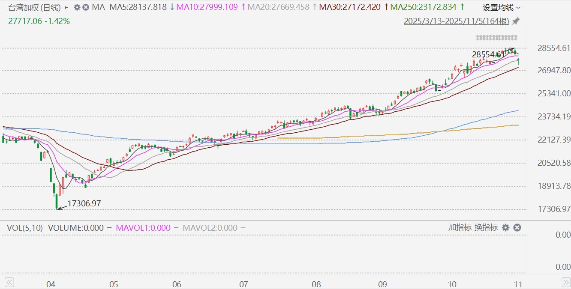This screenshot has height=289, width=571.
Task: Remove the MA indicator with X icon
Action: pos(86,7)
